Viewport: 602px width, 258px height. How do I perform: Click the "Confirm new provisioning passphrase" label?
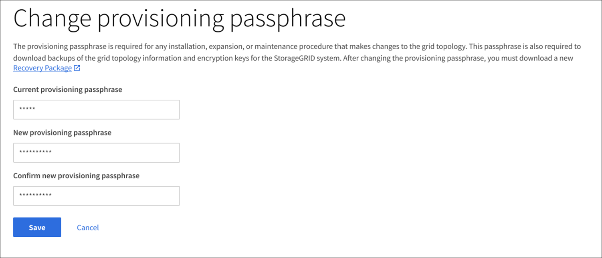(x=76, y=176)
